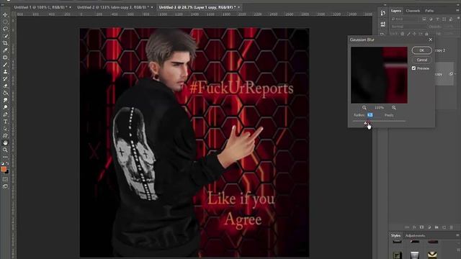Zoom in the Gaussian Blur preview
The height and width of the screenshot is (259, 461).
point(394,107)
